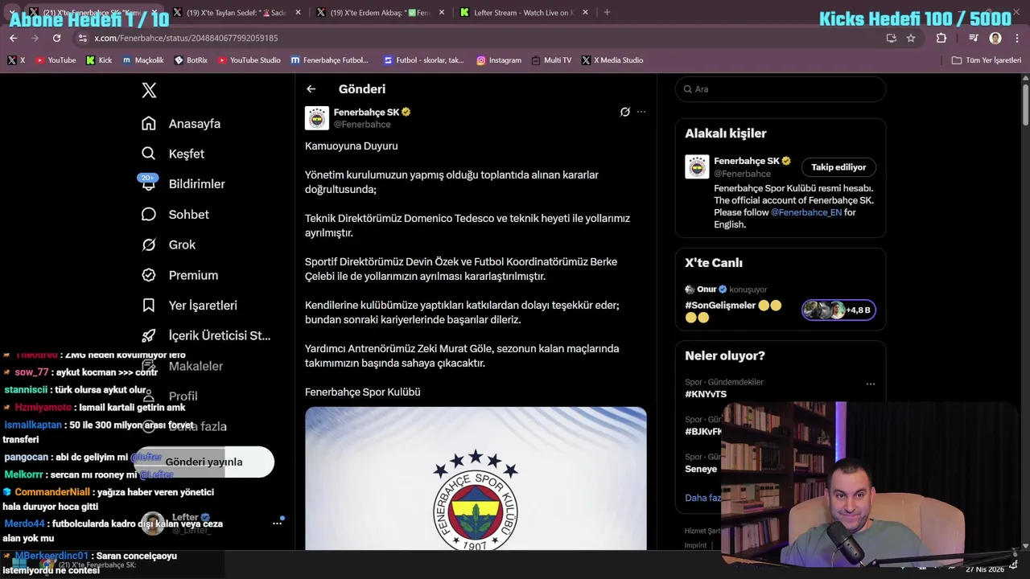This screenshot has width=1030, height=579.
Task: Open the Futbol - skorlar bookmark
Action: (x=424, y=60)
